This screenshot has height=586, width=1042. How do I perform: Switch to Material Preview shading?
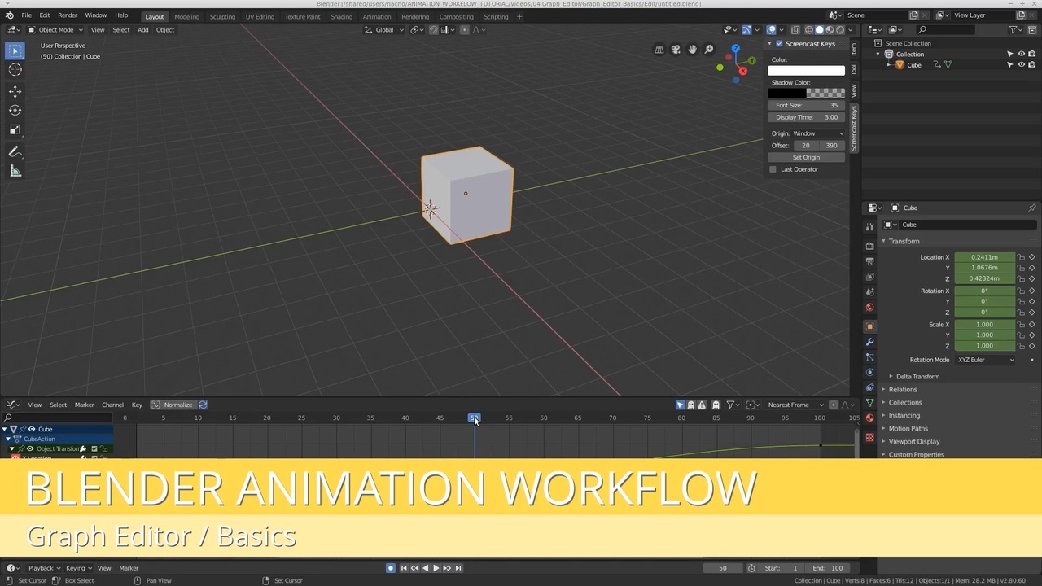coord(830,30)
